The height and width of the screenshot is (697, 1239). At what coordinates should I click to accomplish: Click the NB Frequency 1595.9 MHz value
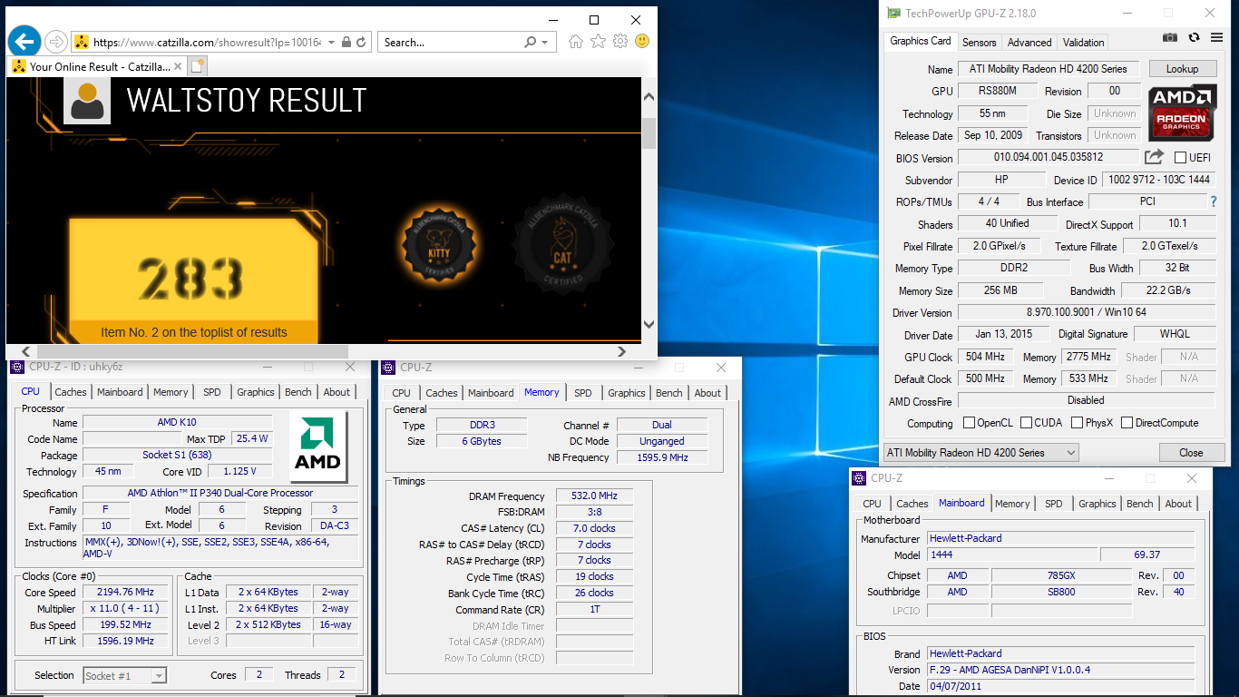(662, 457)
